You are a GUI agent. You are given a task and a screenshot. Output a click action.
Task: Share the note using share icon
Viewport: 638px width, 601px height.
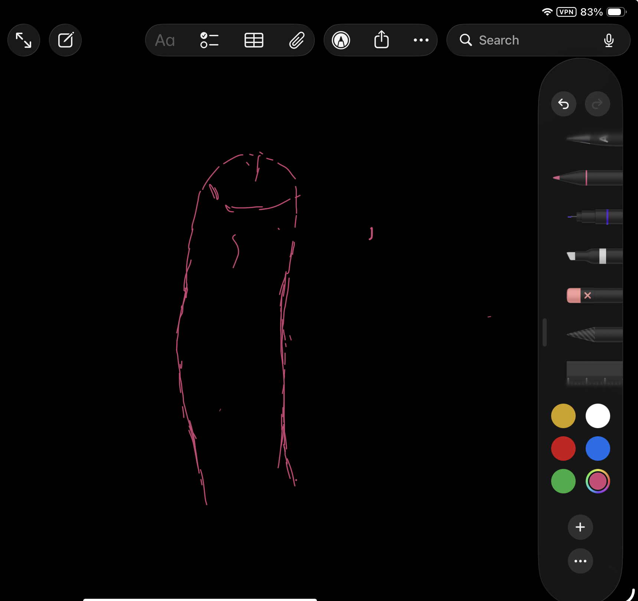pyautogui.click(x=381, y=40)
